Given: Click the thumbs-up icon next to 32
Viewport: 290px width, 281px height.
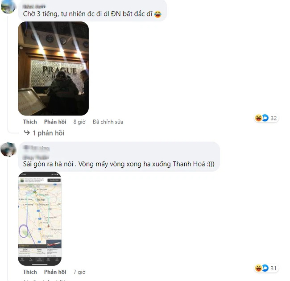Looking at the screenshot, I should [265, 118].
